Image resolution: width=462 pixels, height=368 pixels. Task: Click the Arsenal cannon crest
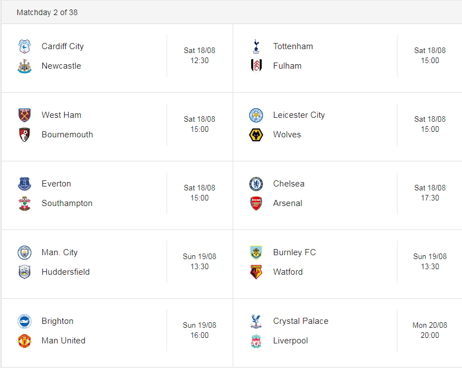click(256, 203)
